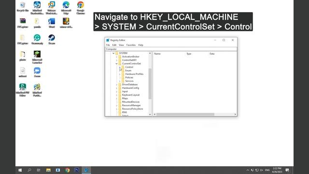Launch Google Chrome from the desktop
309x174 pixels.
(x=81, y=8)
